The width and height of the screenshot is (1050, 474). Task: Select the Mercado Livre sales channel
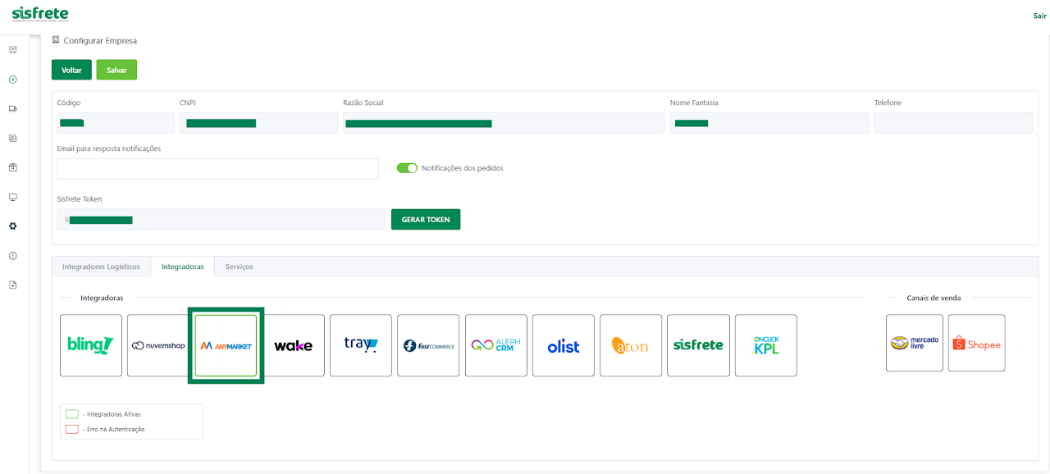(x=915, y=343)
